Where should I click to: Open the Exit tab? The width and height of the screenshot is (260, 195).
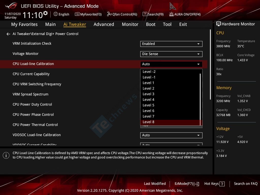pyautogui.click(x=183, y=24)
